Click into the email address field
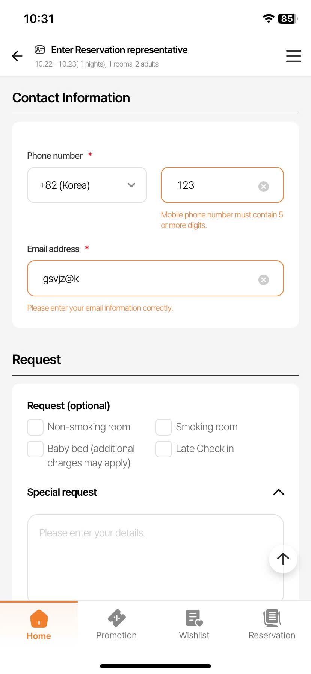The image size is (311, 674). tap(146, 279)
